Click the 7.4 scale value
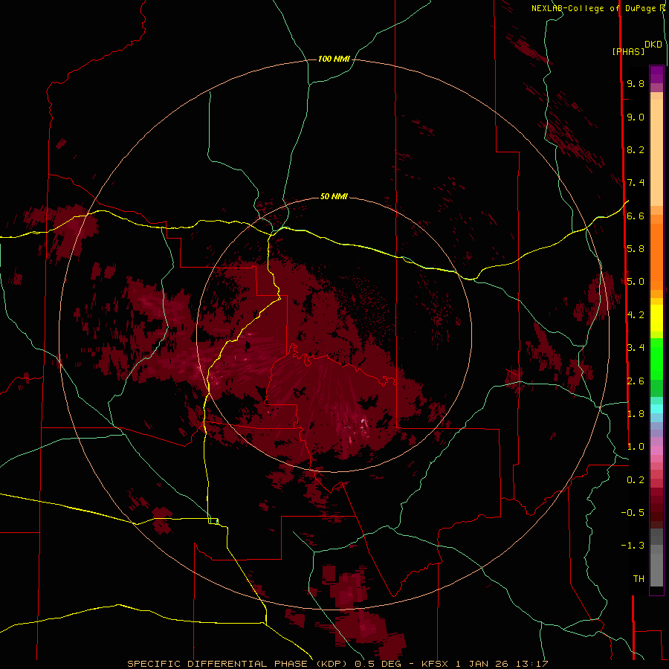This screenshot has height=669, width=669. (636, 183)
